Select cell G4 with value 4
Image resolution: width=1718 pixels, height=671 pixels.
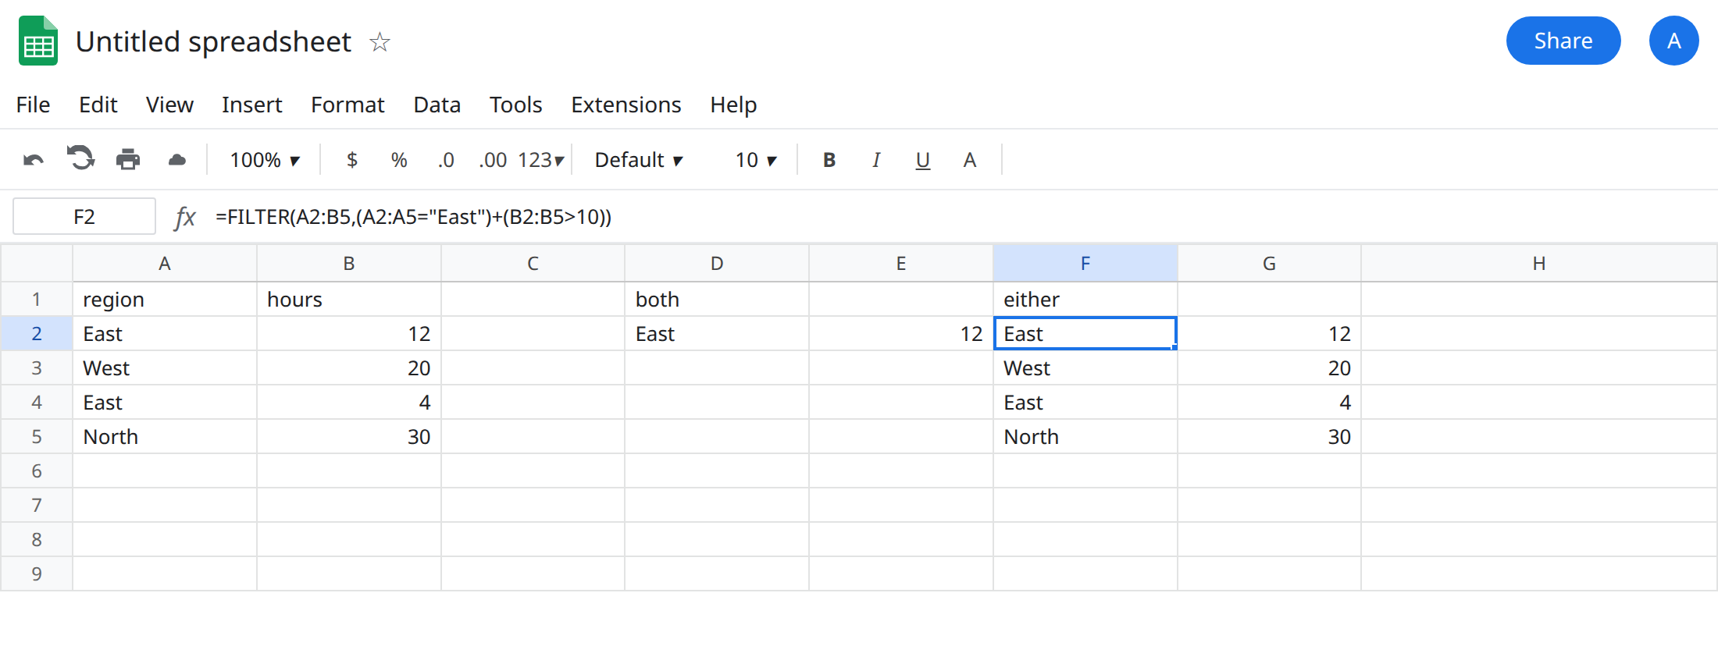pos(1269,403)
